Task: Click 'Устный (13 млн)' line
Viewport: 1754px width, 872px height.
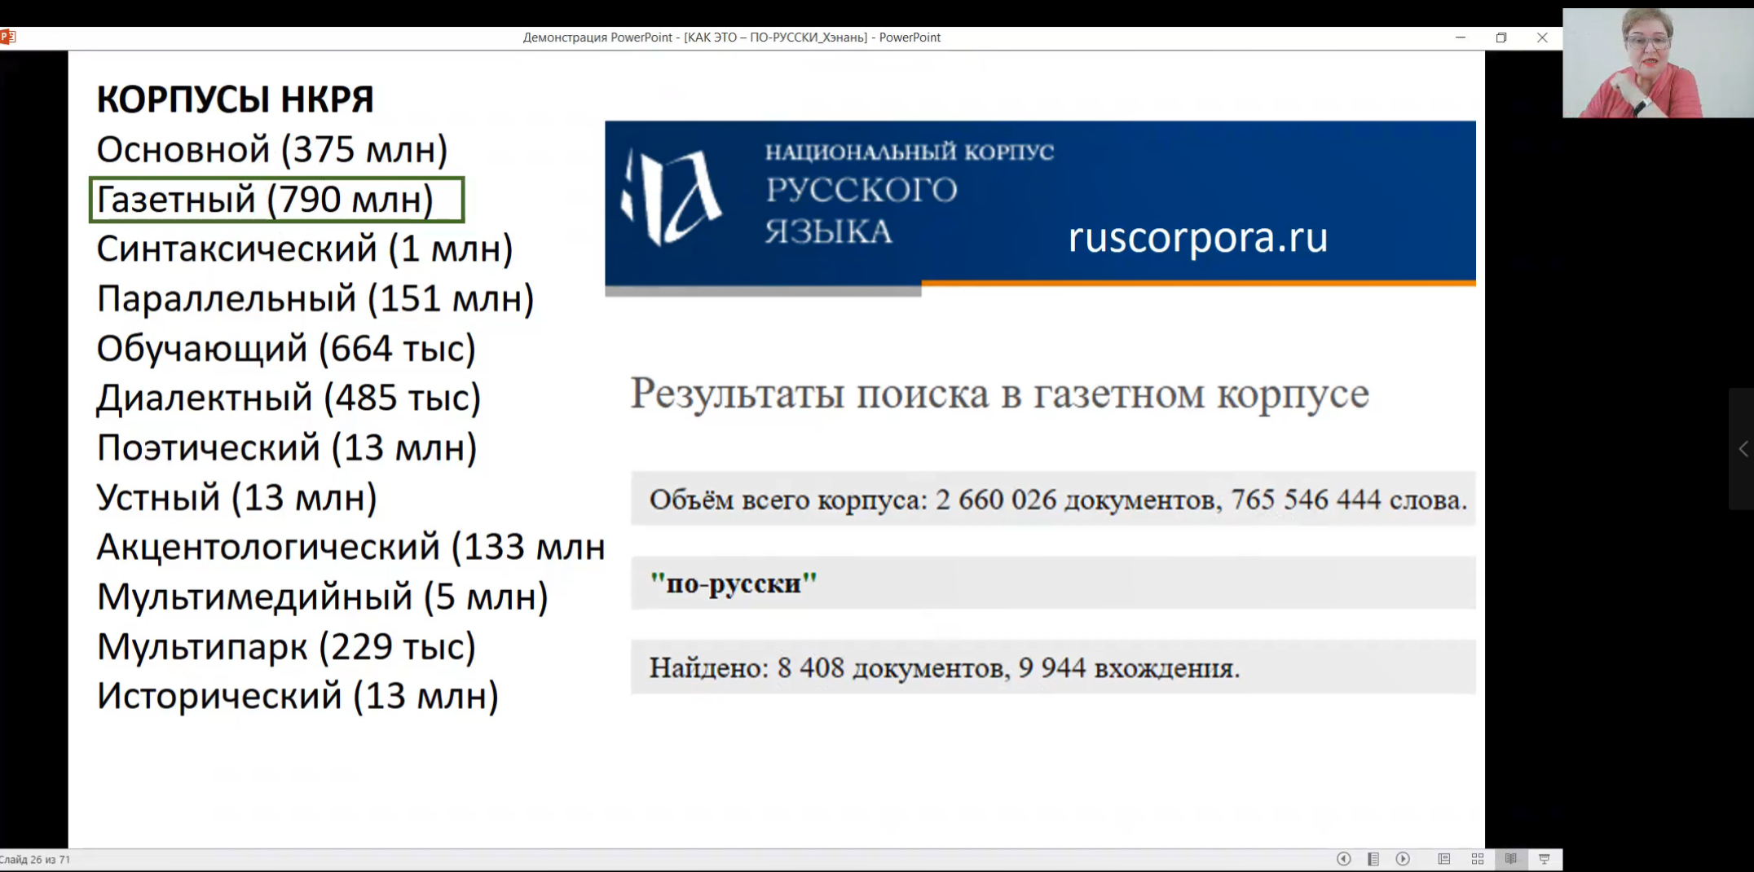Action: coord(237,498)
